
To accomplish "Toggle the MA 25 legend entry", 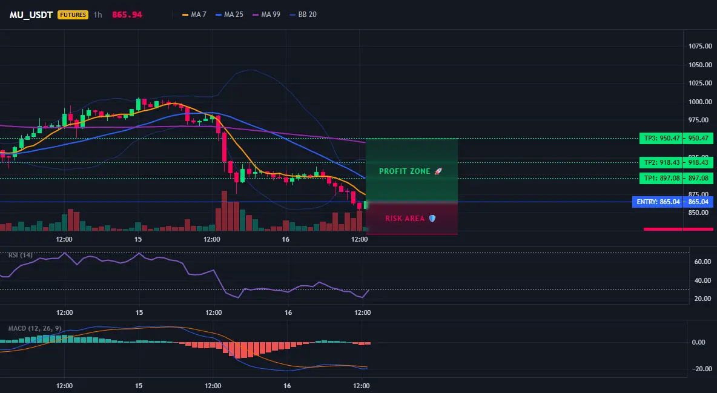I will [x=230, y=15].
